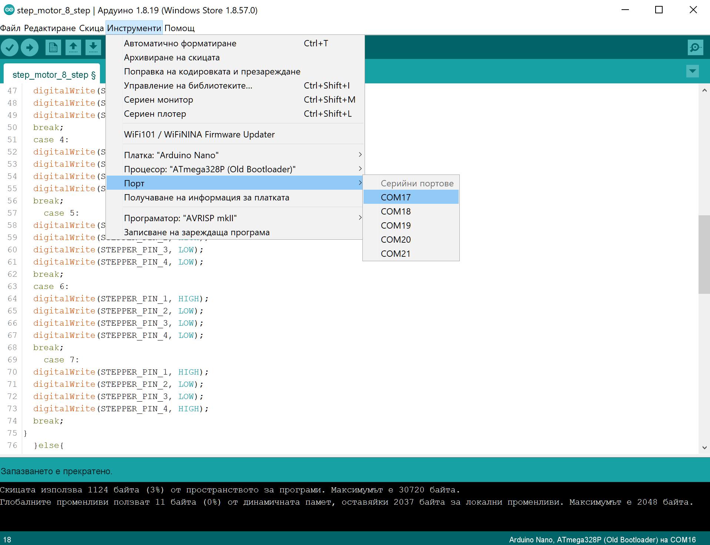710x545 pixels.
Task: Open the Редактиране menu
Action: point(50,28)
